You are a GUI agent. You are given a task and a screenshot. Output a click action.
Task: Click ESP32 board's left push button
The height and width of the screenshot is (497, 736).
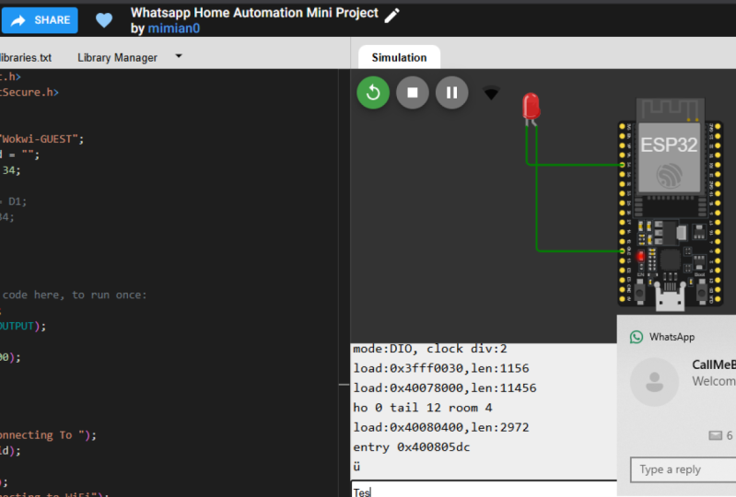click(639, 292)
